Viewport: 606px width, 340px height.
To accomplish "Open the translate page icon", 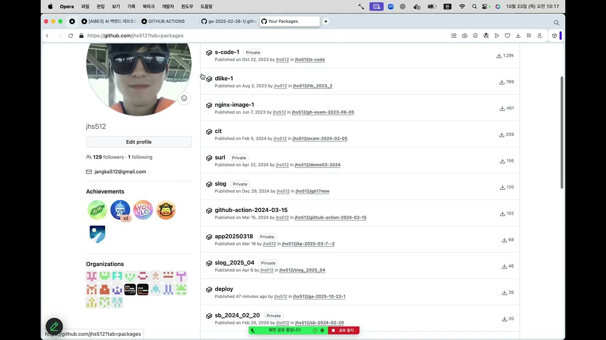I will tap(486, 35).
